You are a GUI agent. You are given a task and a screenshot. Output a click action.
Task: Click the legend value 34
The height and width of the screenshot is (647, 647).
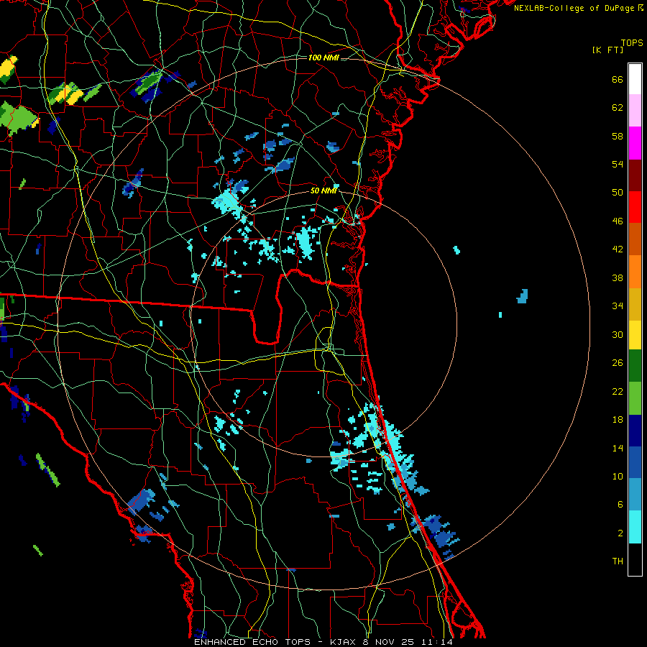click(x=618, y=306)
